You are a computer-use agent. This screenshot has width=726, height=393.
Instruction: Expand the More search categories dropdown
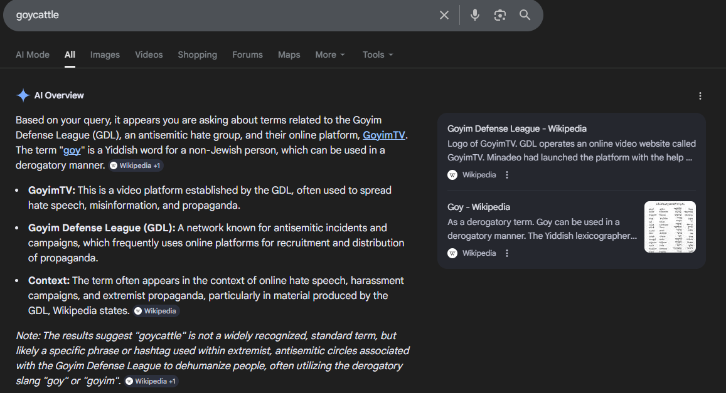coord(330,55)
